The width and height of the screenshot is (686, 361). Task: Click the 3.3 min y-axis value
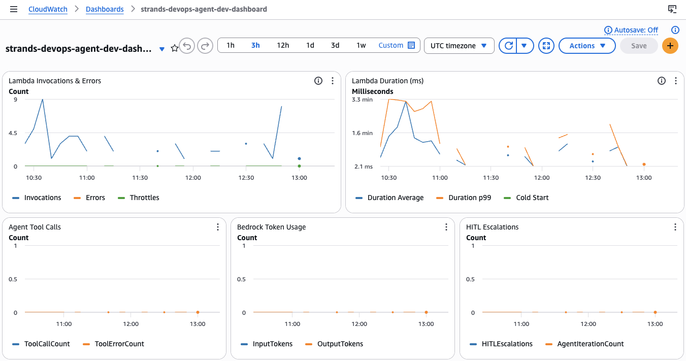(x=363, y=100)
